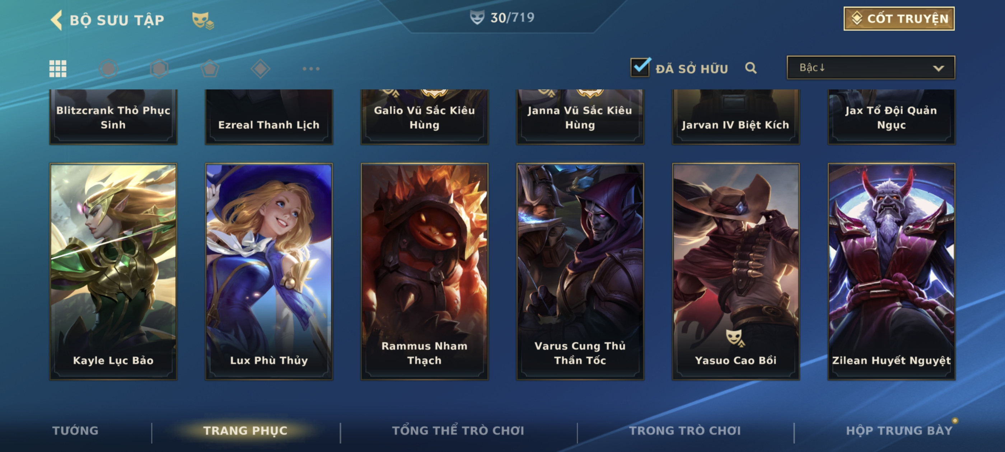Viewport: 1005px width, 452px height.
Task: Open the Yasuo Cao Bồi skin card
Action: 735,272
